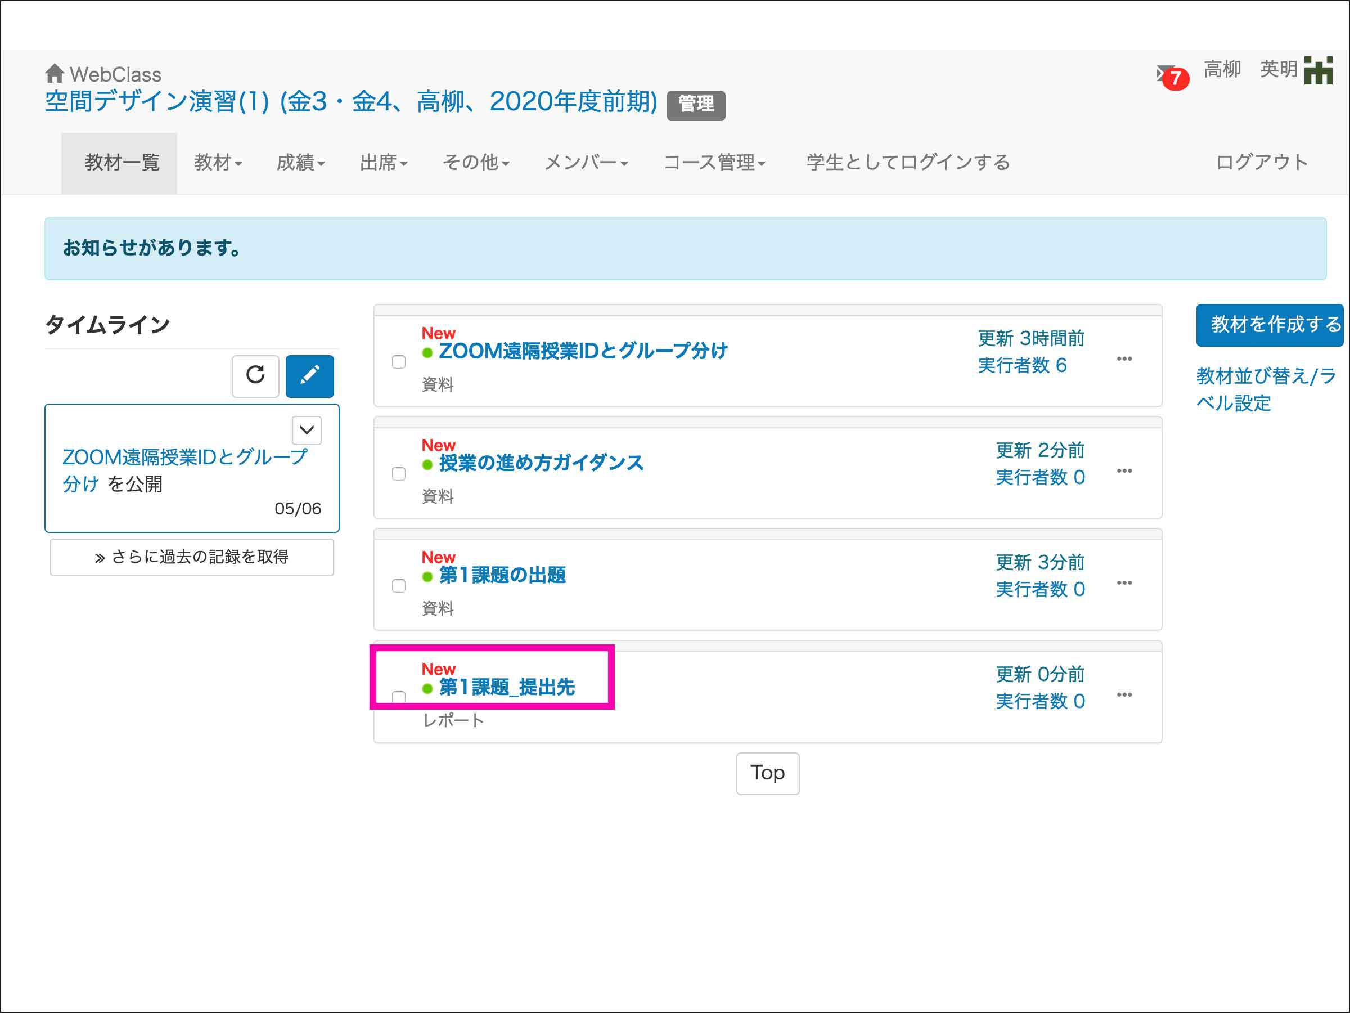
Task: Check the ZOOM遠隔授業IDとグループ分け checkbox
Action: [398, 362]
